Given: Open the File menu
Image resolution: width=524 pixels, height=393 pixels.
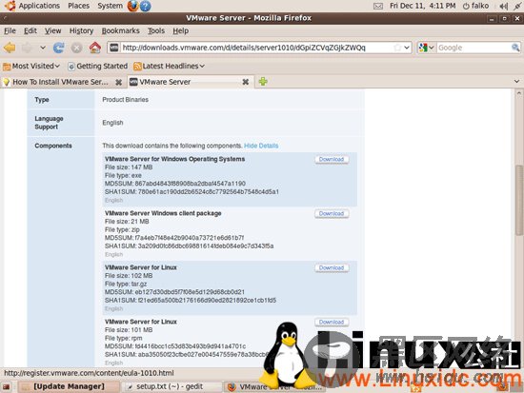Looking at the screenshot, I should [x=10, y=30].
